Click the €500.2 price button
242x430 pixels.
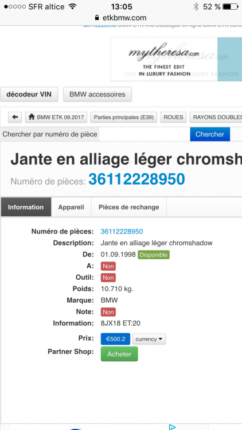coord(115,339)
